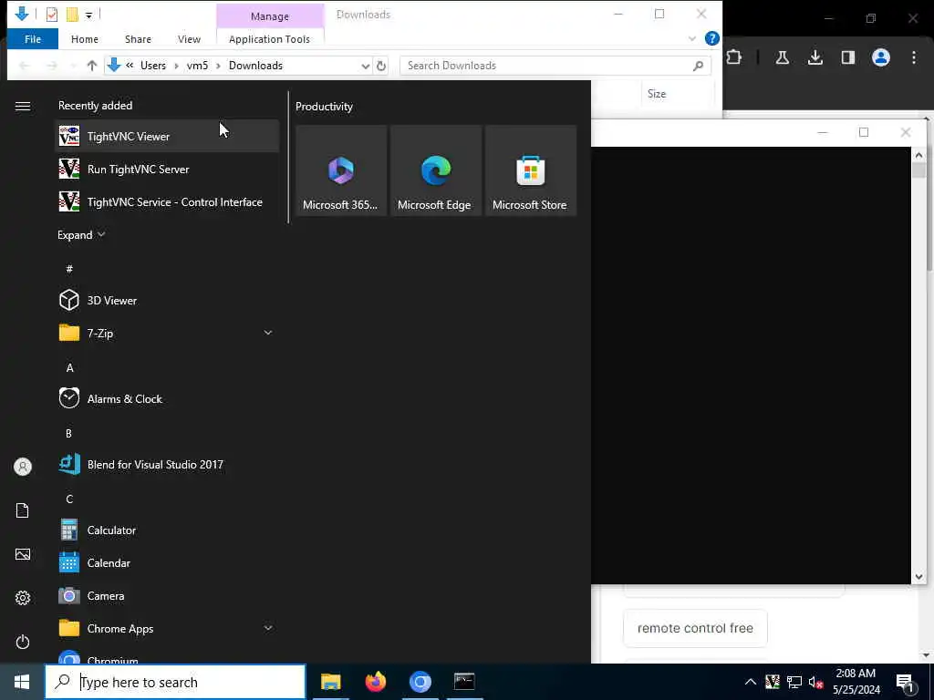Click Explorer help question mark
This screenshot has width=934, height=700.
[711, 38]
